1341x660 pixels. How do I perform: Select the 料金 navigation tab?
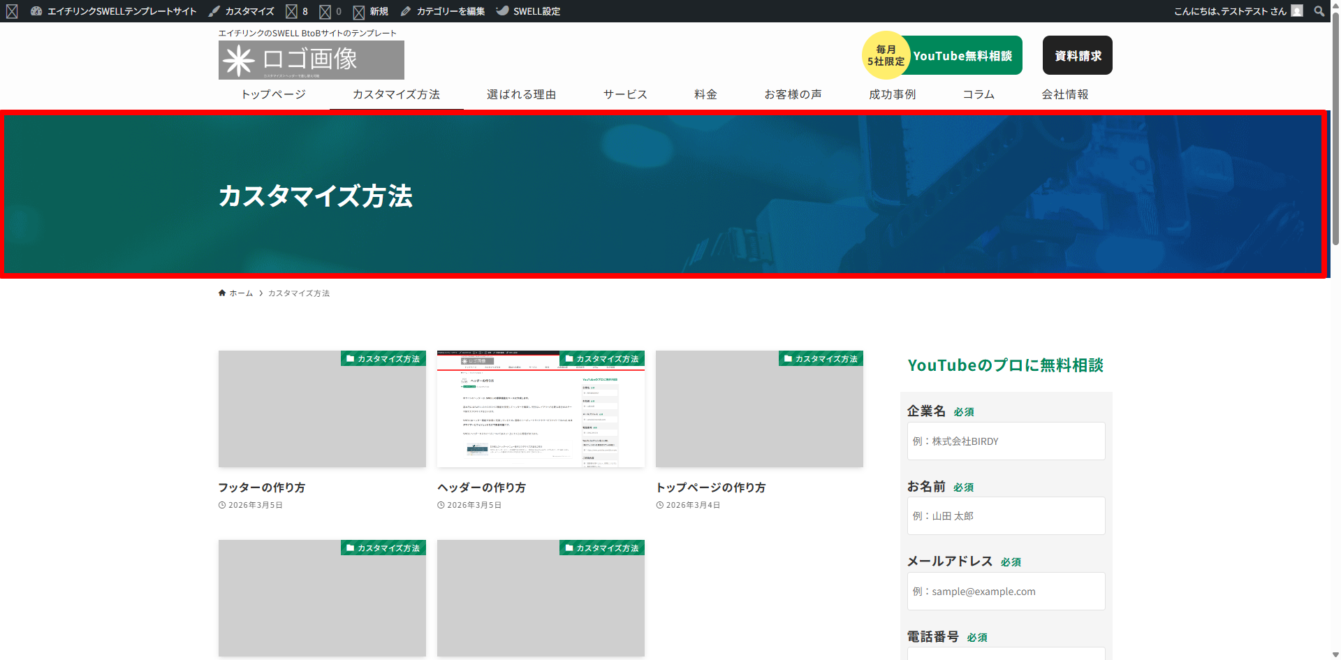pos(705,94)
